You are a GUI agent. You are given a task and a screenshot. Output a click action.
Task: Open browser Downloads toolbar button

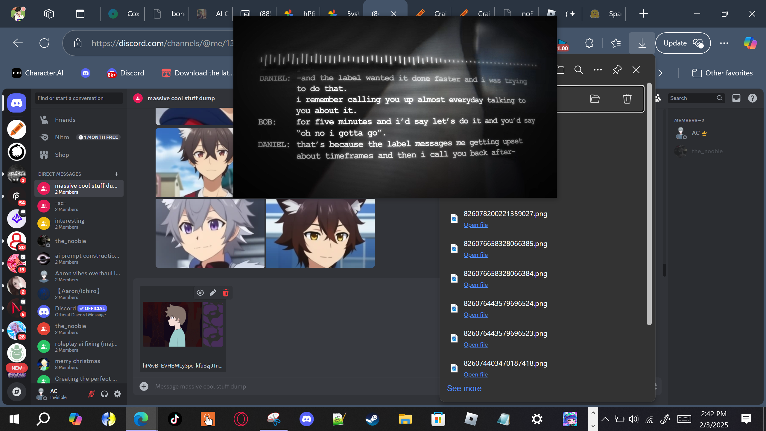click(x=642, y=43)
